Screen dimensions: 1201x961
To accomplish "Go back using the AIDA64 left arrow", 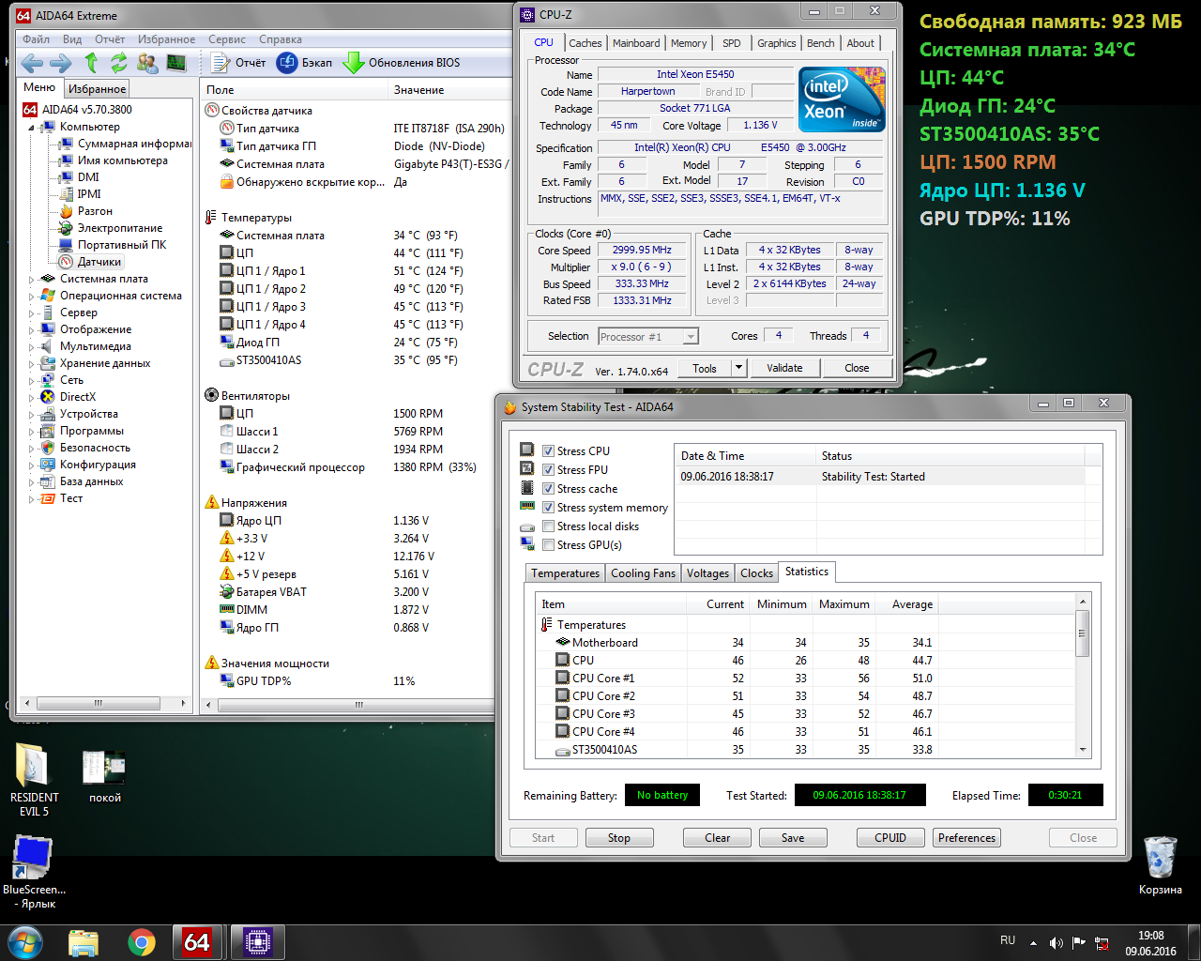I will click(x=32, y=63).
